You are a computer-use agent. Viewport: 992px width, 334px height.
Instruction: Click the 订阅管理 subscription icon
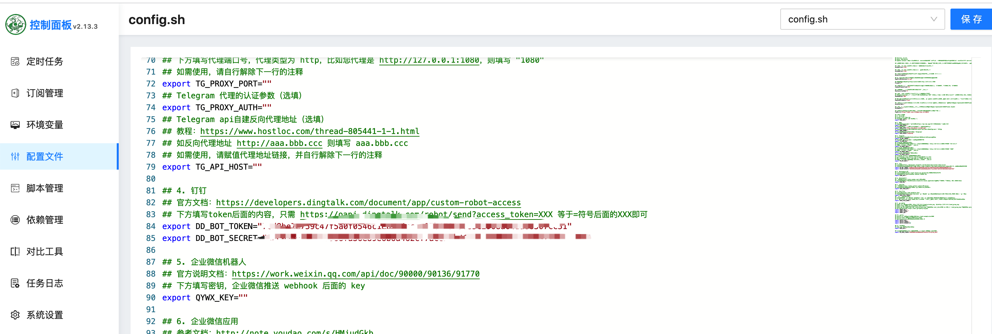click(15, 93)
